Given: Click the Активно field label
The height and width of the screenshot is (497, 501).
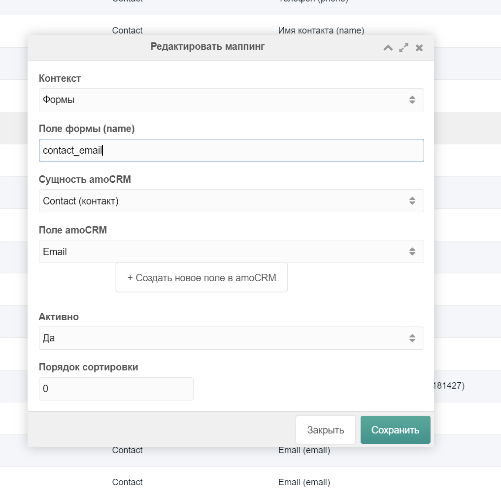Looking at the screenshot, I should pyautogui.click(x=59, y=317).
